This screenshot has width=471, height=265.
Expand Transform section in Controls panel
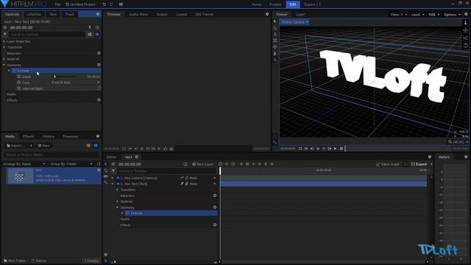click(x=4, y=47)
